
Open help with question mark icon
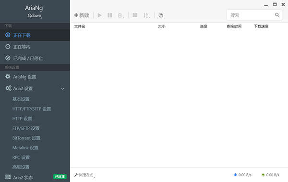[161, 15]
